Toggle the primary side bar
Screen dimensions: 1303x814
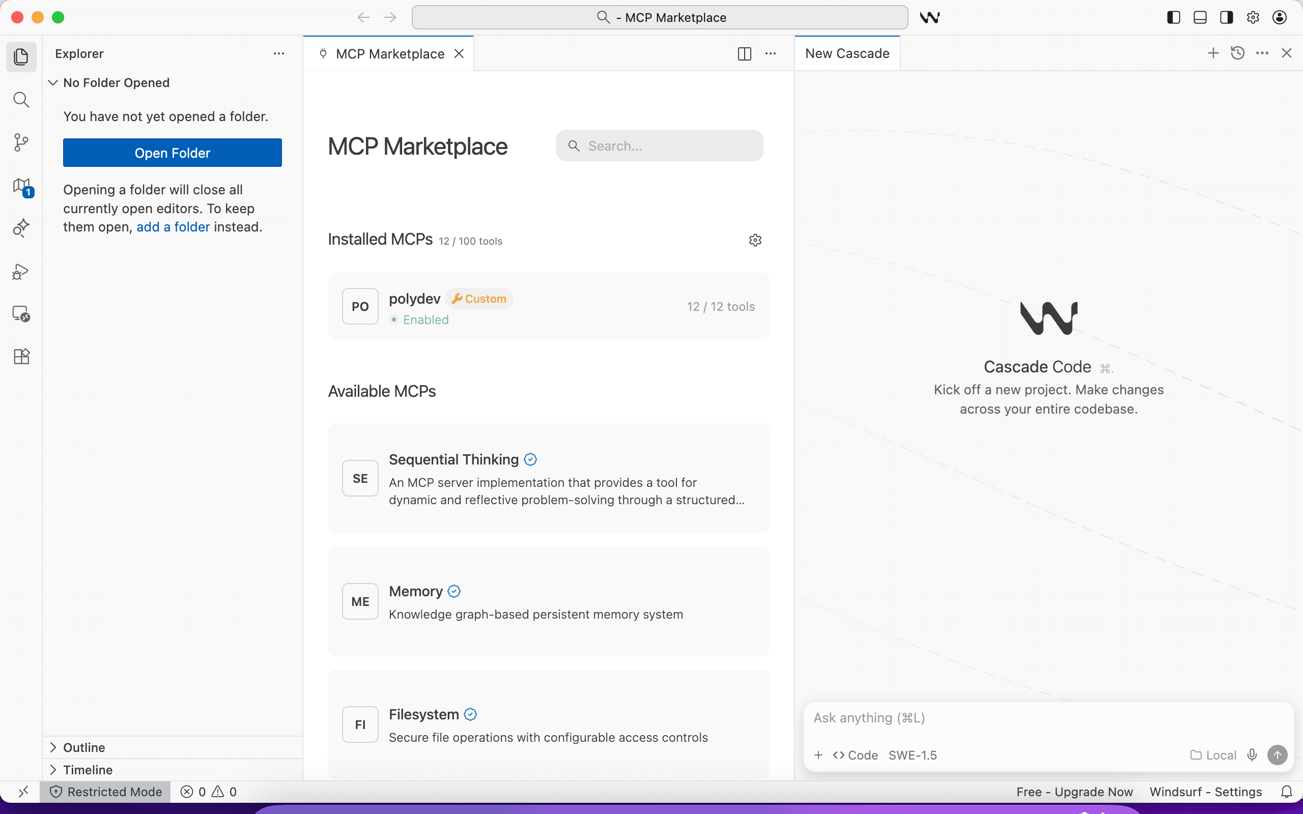coord(1173,17)
